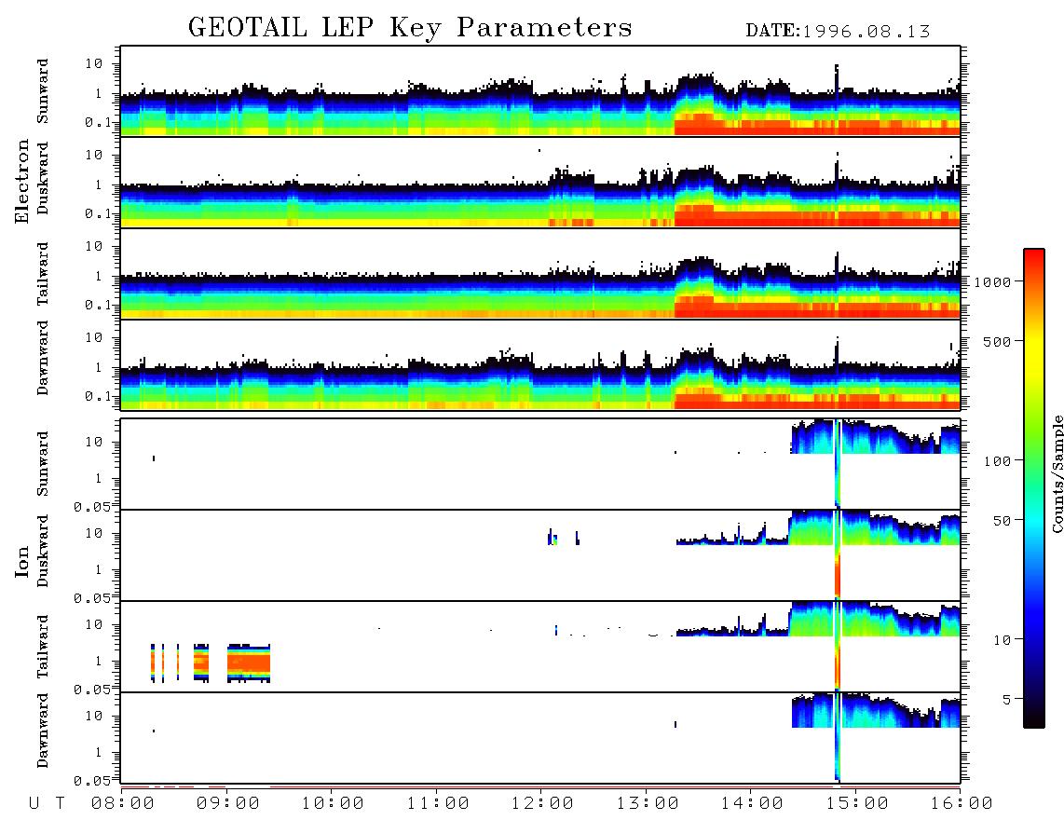Click the "50" color bar tick value

[1002, 521]
